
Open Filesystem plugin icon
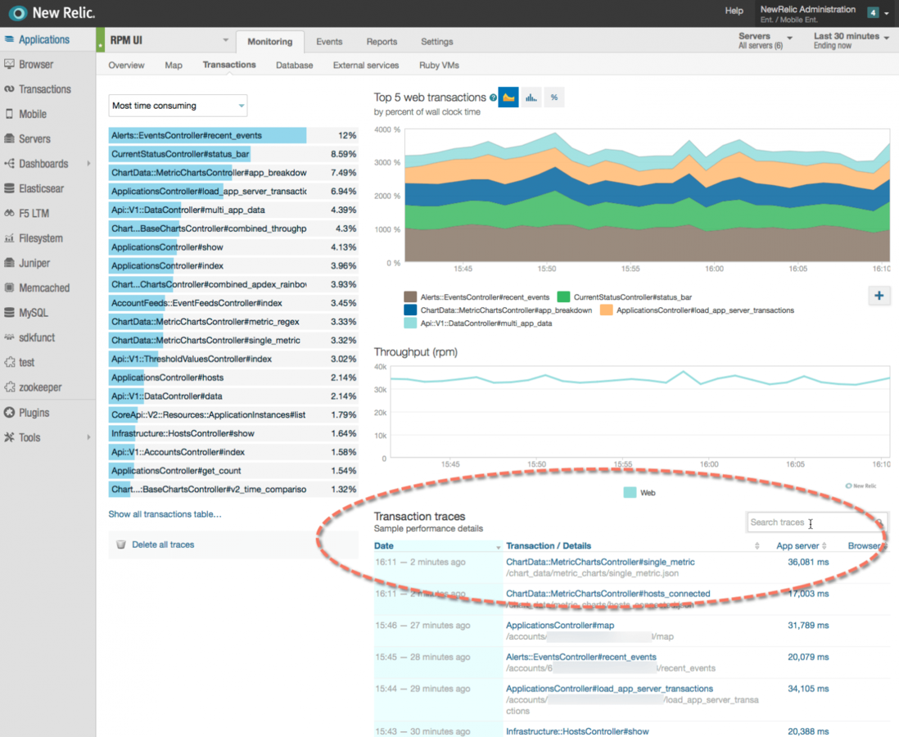9,238
